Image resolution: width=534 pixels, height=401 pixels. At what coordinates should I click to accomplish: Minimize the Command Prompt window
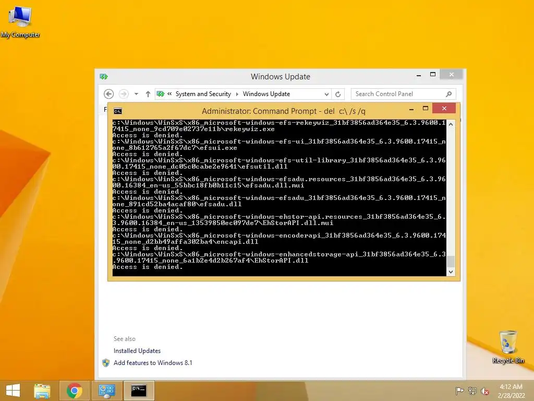tap(411, 109)
